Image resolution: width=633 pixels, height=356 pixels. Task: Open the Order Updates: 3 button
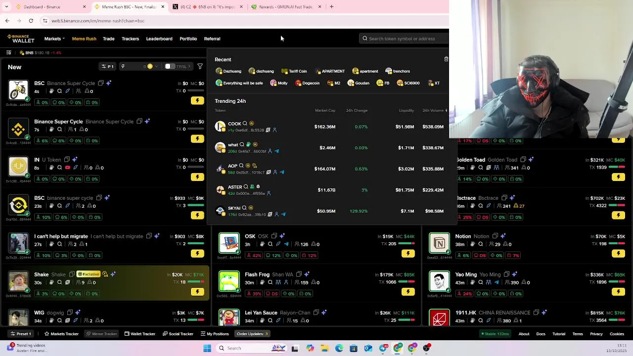(252, 334)
